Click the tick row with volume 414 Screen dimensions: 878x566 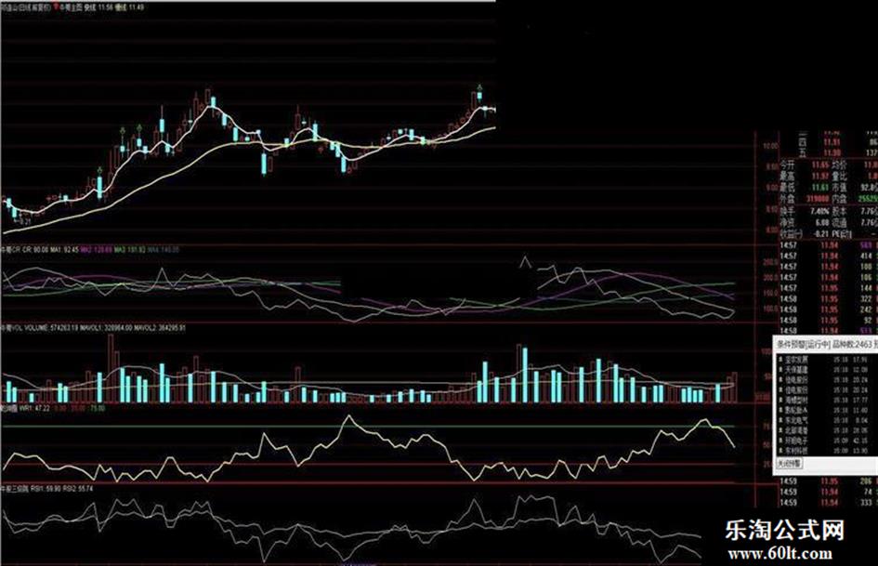829,257
